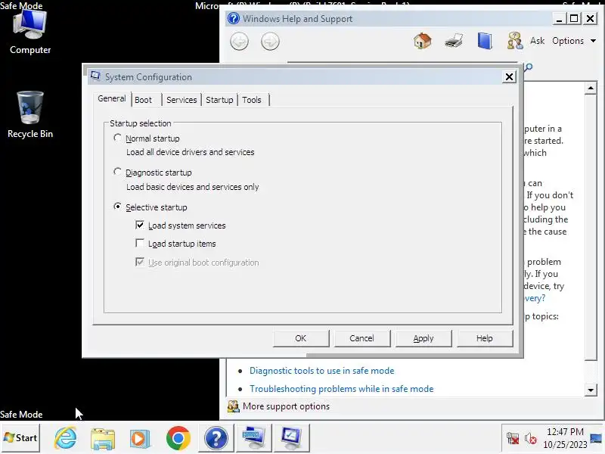Open Help and Support home page
The height and width of the screenshot is (454, 605).
point(422,41)
